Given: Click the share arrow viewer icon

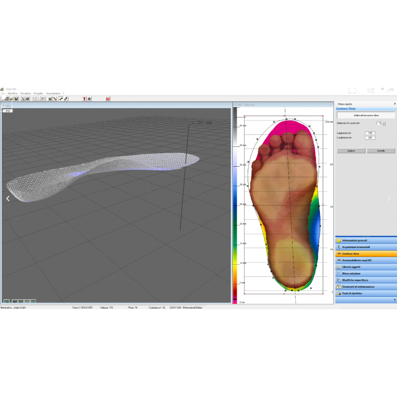Looking at the screenshot, I should pyautogui.click(x=391, y=90).
